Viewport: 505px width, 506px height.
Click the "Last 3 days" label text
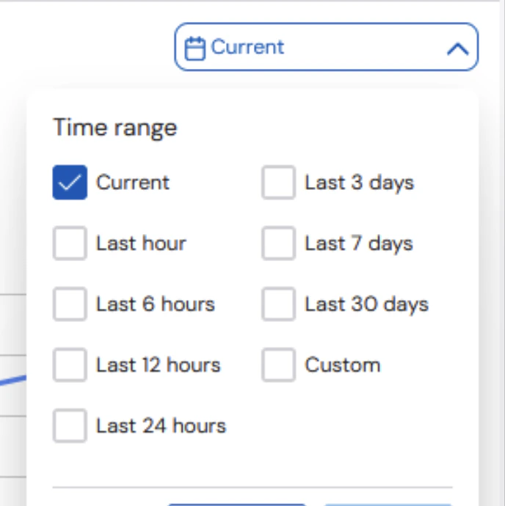pyautogui.click(x=359, y=183)
